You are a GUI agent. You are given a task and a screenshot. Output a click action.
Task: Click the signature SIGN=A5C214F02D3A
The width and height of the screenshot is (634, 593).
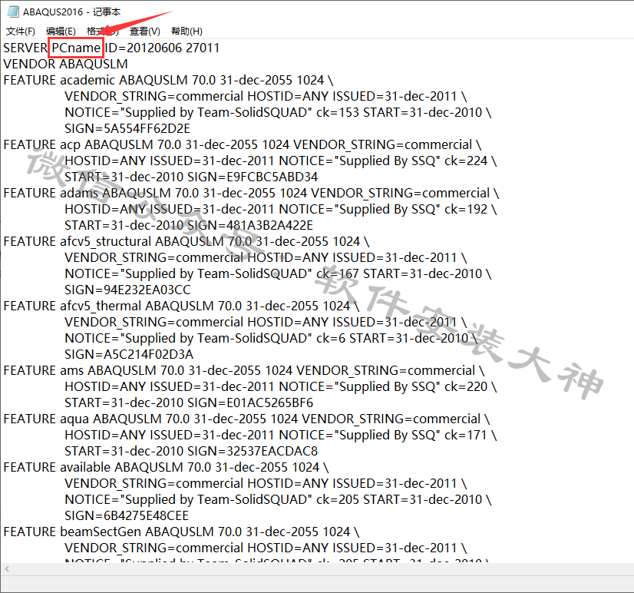point(129,354)
